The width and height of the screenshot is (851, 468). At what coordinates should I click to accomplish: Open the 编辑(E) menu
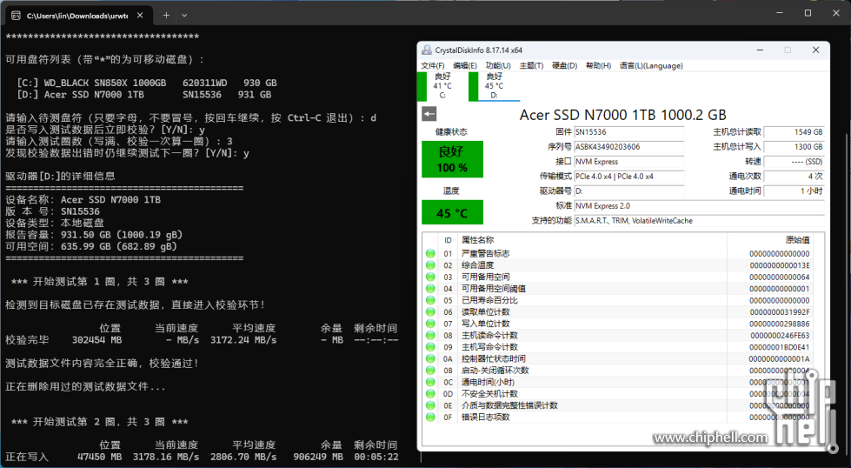click(x=464, y=66)
